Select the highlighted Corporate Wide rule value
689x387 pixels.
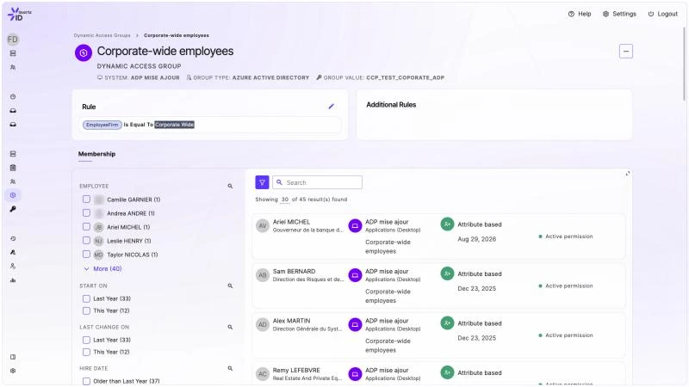point(174,125)
